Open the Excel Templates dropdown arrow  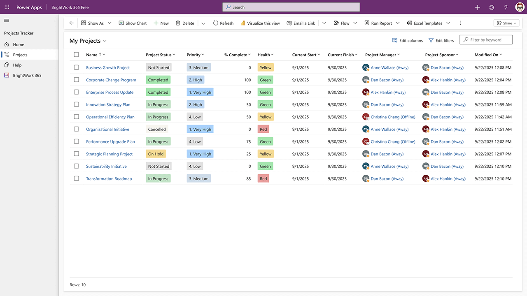tap(448, 23)
